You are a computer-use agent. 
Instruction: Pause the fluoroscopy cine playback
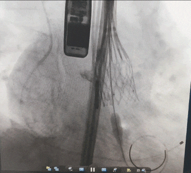(93, 170)
